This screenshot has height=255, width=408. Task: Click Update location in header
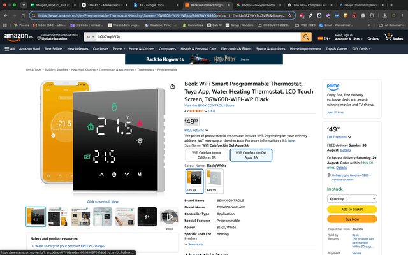tap(54, 39)
